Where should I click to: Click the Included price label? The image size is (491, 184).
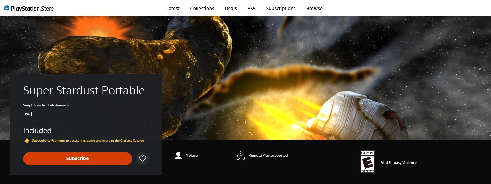click(x=37, y=131)
